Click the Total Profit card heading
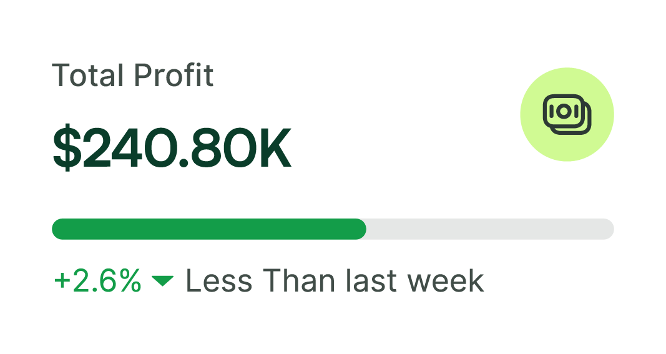 tap(133, 76)
